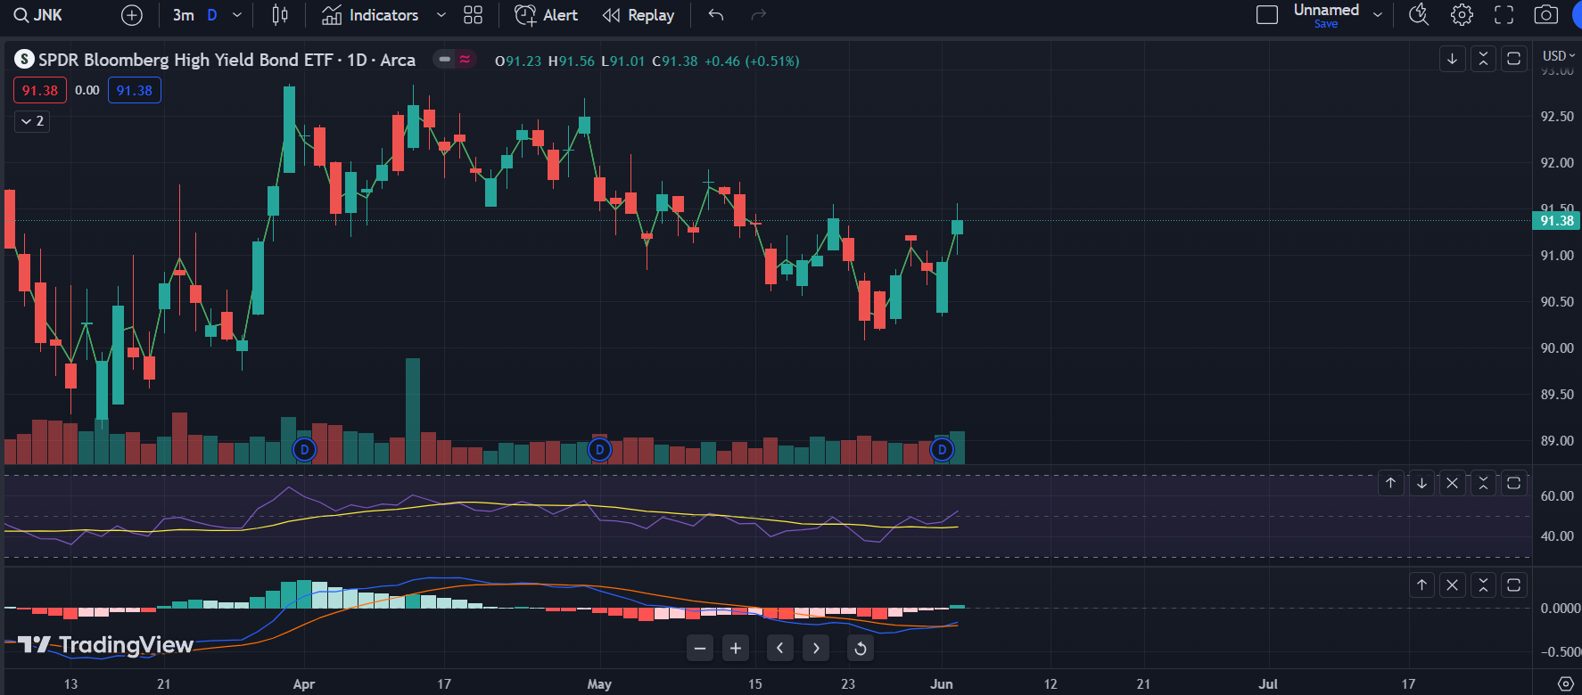Click the 60.00 level on RSI scale
Image resolution: width=1582 pixels, height=695 pixels.
[1557, 496]
